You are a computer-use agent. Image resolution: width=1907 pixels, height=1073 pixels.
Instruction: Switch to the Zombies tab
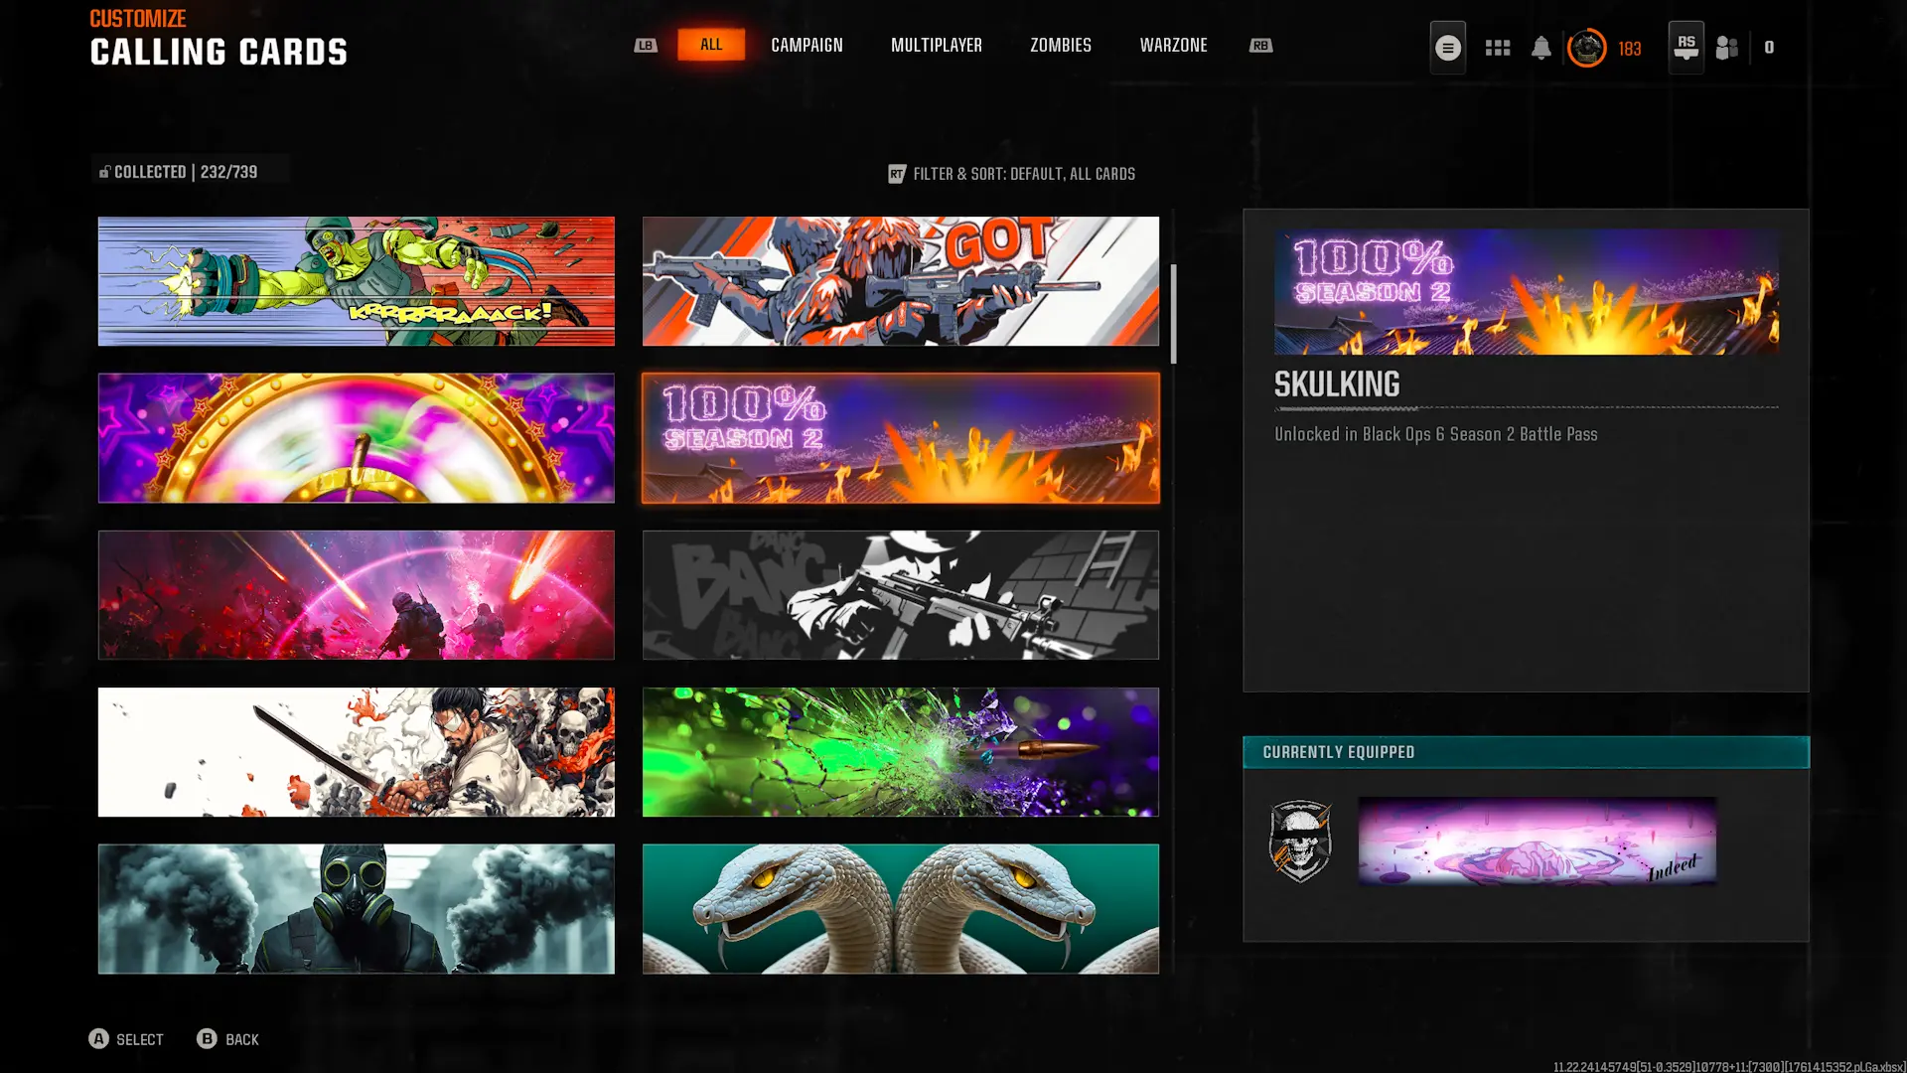point(1060,46)
